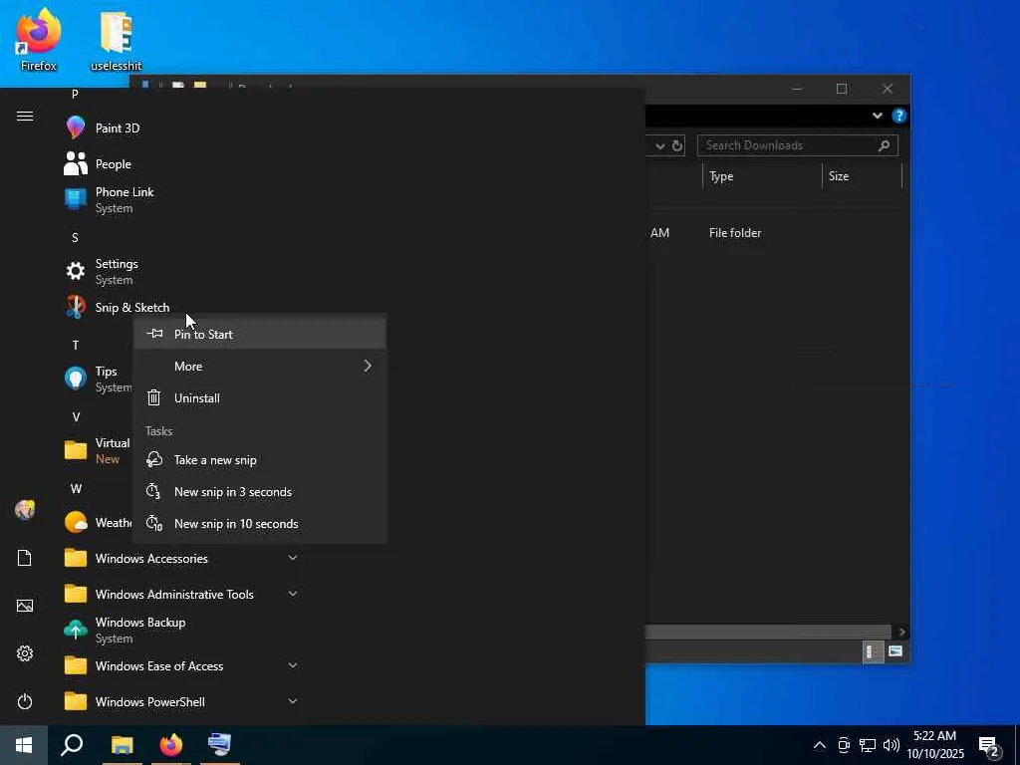
Task: Jump to letter P section header
Action: [75, 95]
